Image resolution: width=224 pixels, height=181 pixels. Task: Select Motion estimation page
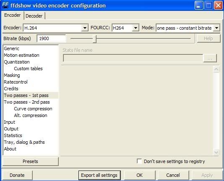(31, 55)
